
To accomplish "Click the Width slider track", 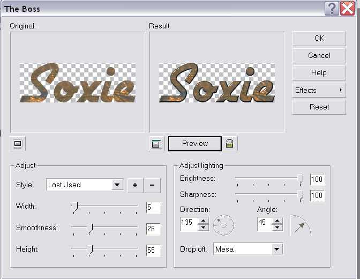I will 105,205.
